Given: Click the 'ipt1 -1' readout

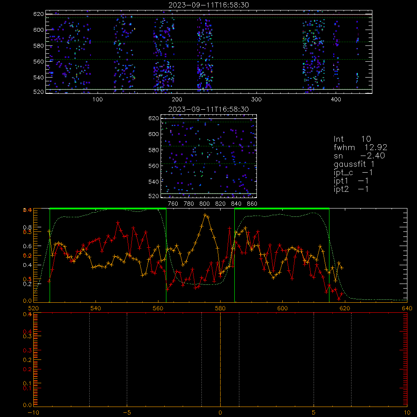Looking at the screenshot, I should coord(351,181).
